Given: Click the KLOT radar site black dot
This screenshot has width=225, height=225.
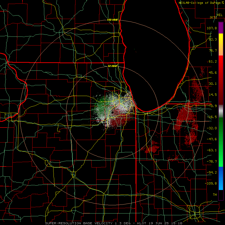Looking at the screenshot, I should pos(113,112).
